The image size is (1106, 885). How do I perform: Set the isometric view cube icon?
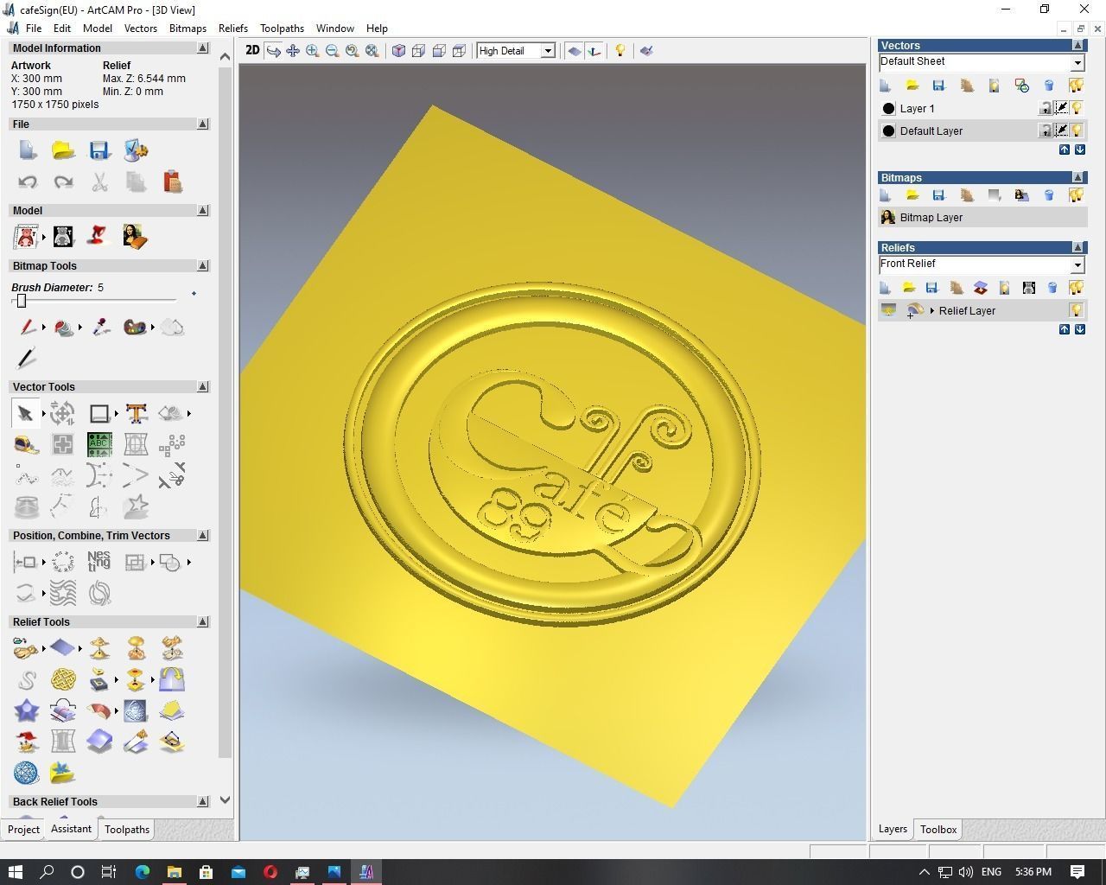398,51
